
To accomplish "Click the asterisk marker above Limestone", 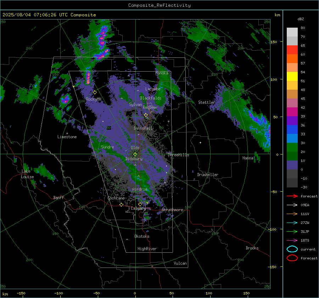I will click(x=67, y=134).
